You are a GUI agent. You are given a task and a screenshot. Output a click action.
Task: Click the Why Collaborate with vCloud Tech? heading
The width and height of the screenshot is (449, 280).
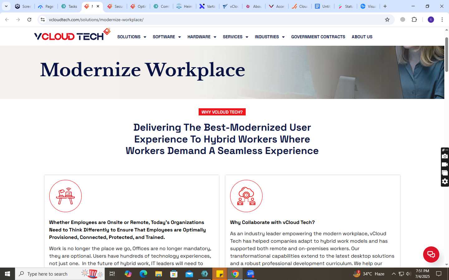click(273, 222)
